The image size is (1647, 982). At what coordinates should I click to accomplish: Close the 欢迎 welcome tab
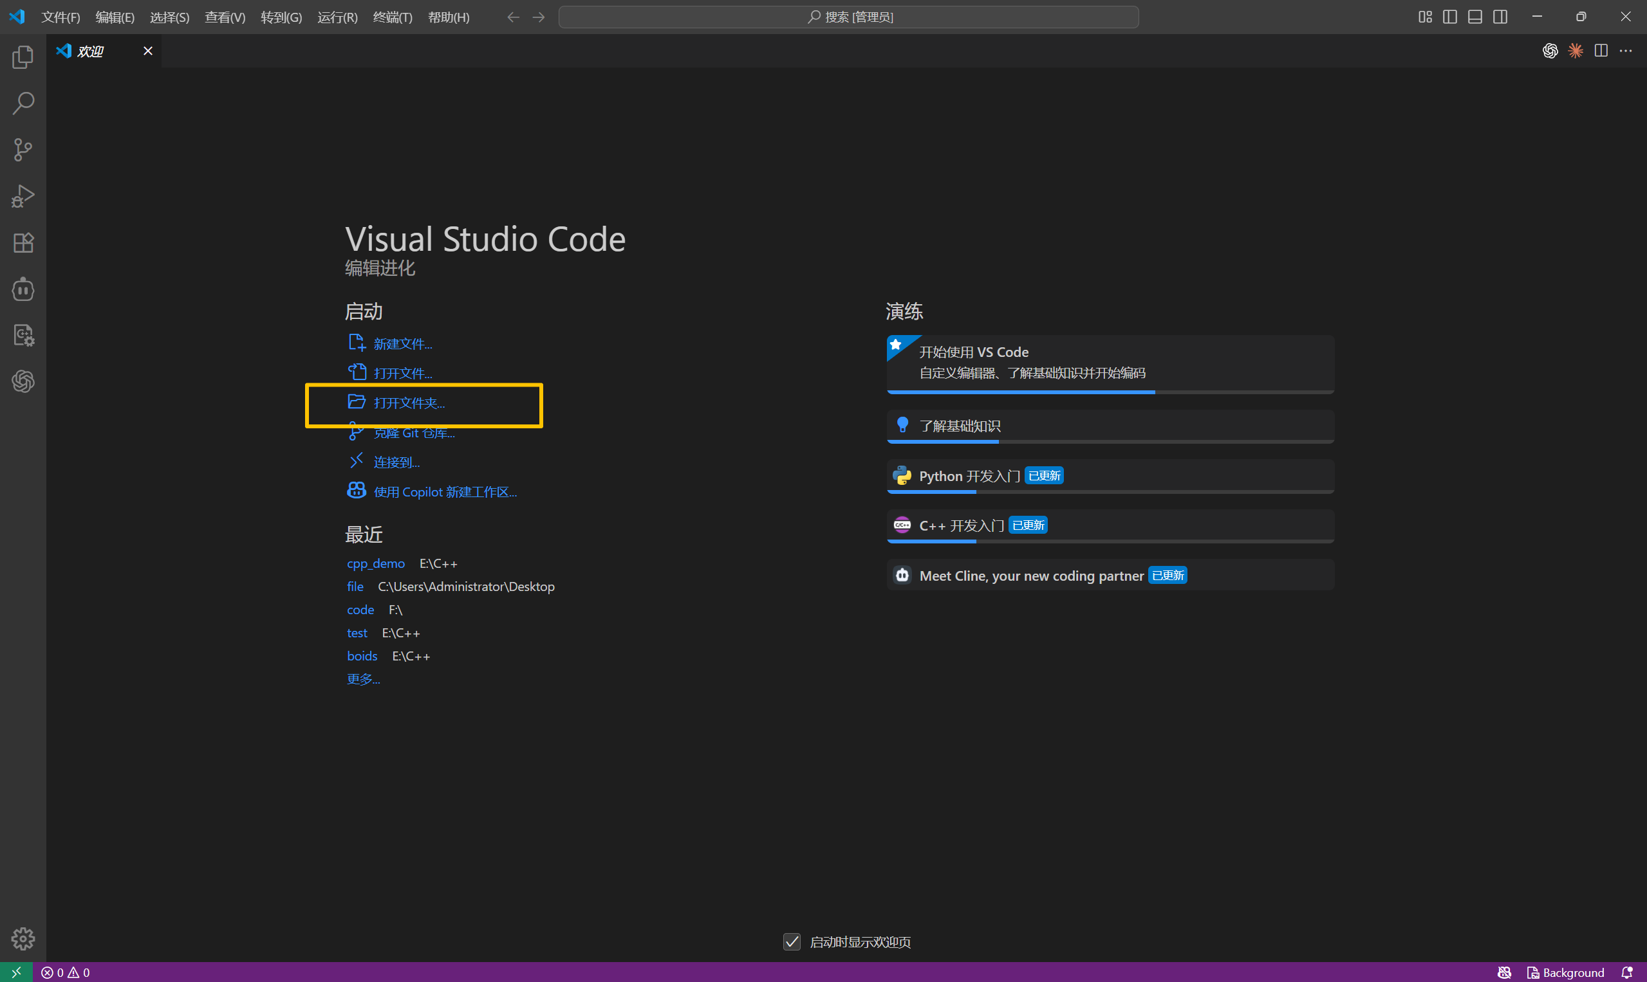(147, 51)
